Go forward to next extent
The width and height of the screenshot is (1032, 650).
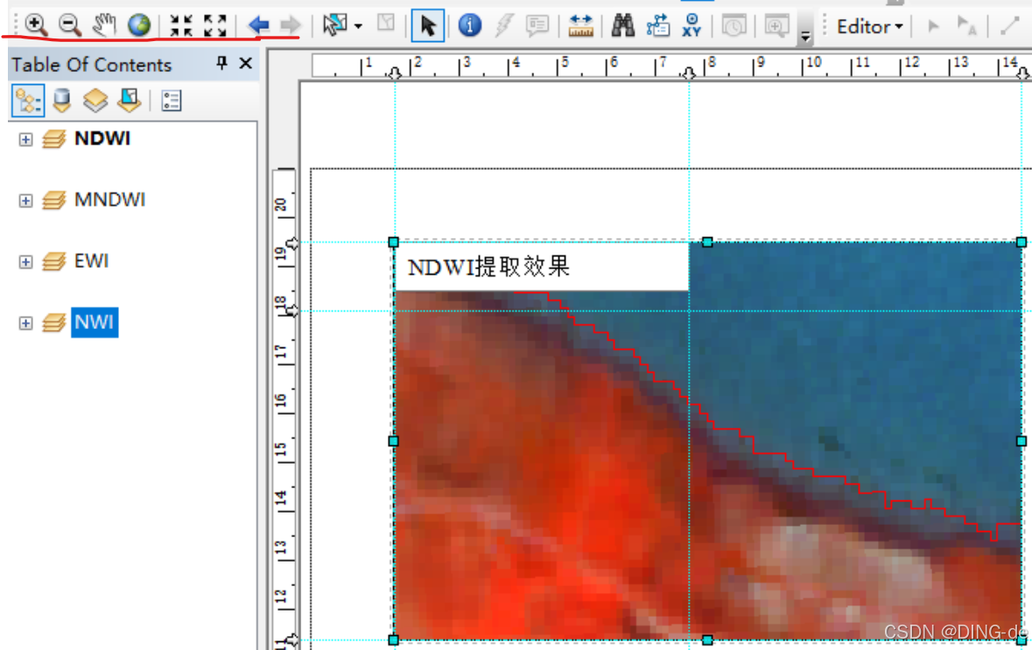click(x=291, y=25)
